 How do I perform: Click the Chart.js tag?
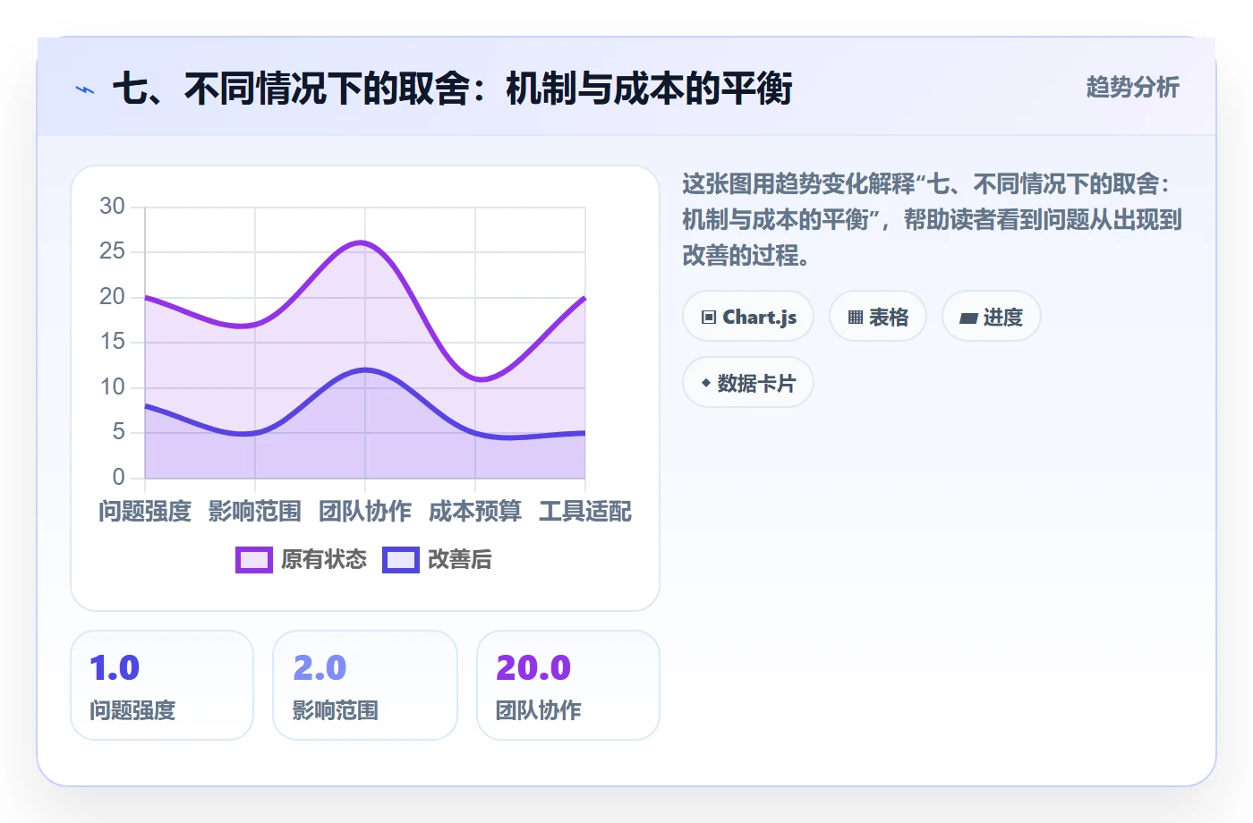click(748, 317)
